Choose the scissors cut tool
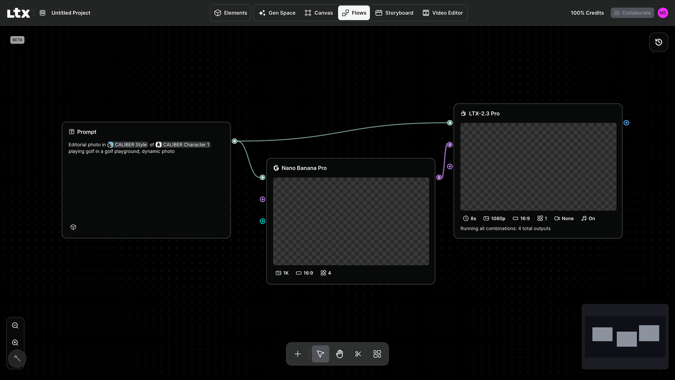This screenshot has width=675, height=380. pos(358,354)
